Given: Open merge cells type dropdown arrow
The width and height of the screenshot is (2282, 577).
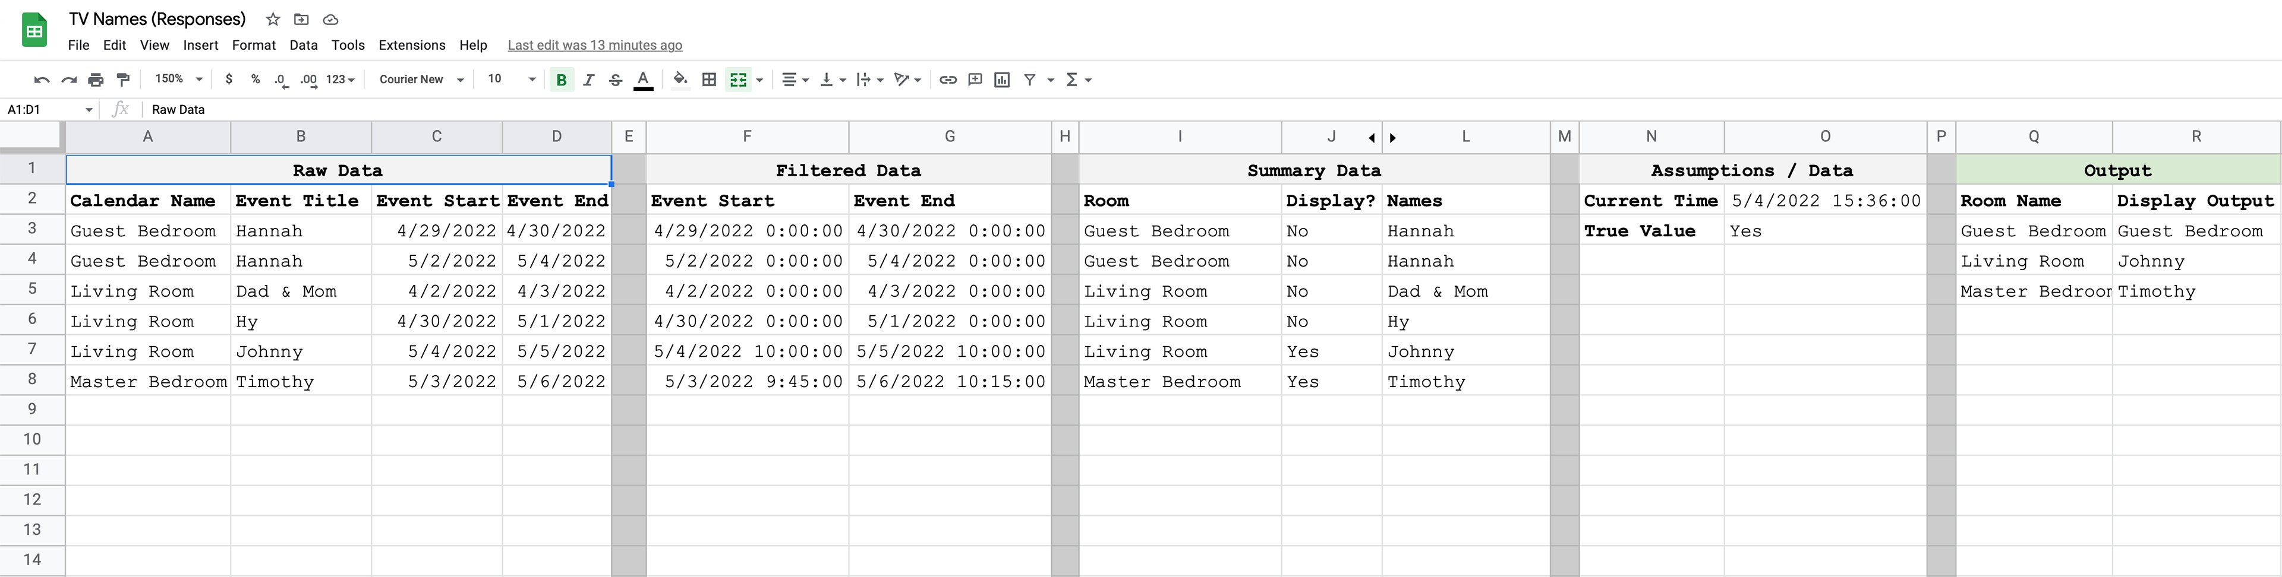Looking at the screenshot, I should coord(759,80).
